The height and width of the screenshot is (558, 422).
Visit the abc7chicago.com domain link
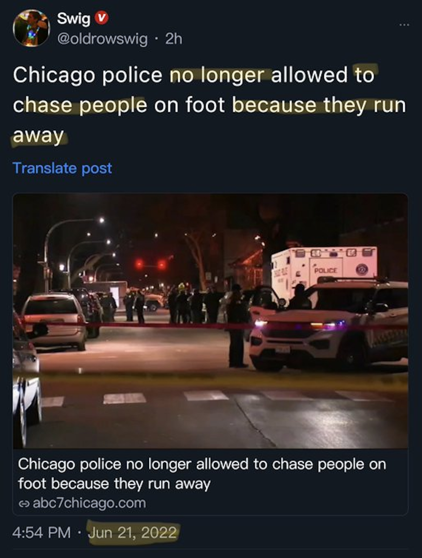pyautogui.click(x=89, y=503)
